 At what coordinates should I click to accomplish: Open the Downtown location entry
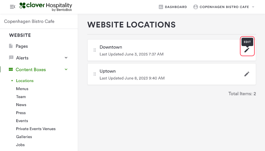(x=111, y=47)
